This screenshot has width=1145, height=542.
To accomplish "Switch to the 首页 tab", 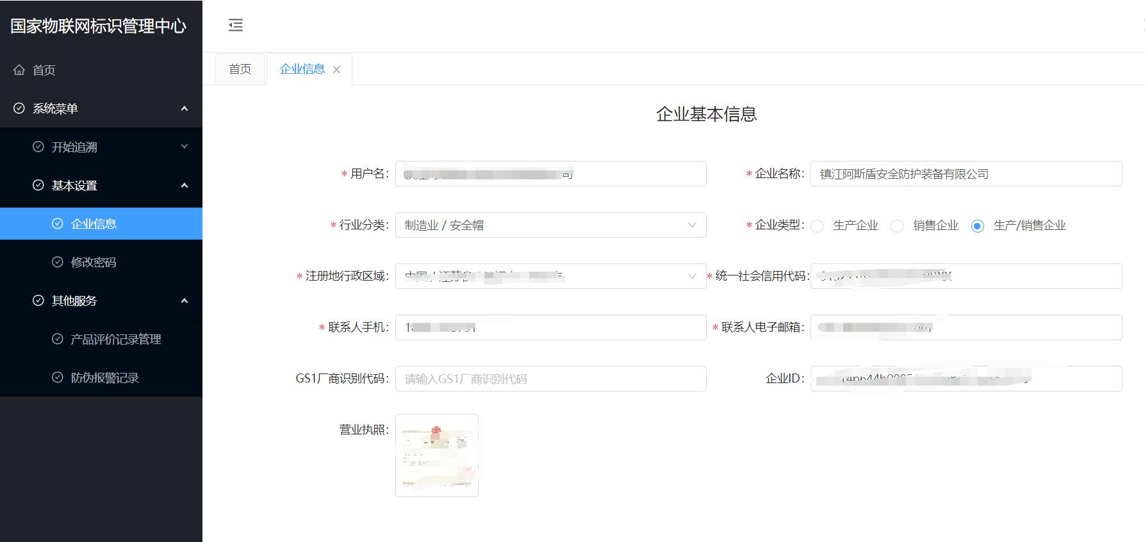I will pyautogui.click(x=240, y=69).
